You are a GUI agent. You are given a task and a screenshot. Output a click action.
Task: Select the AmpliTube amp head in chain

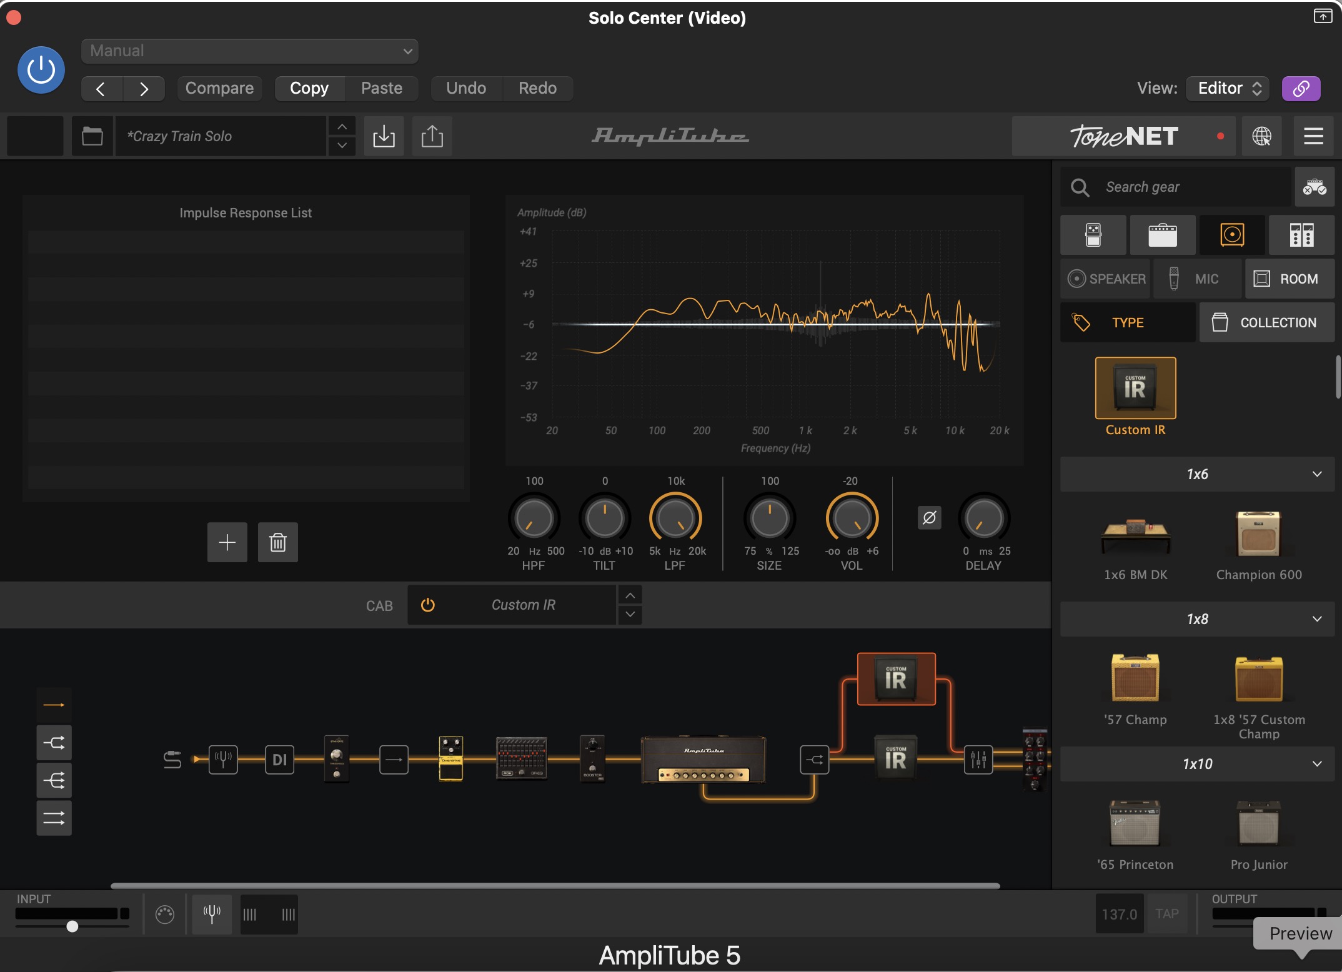704,760
